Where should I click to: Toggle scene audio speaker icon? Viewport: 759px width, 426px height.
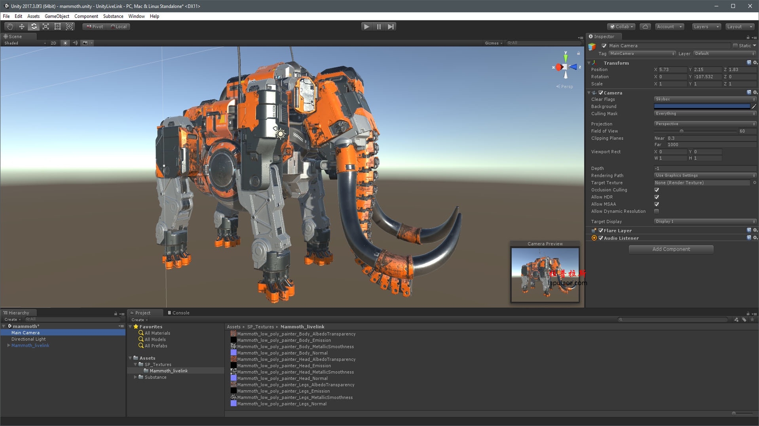click(75, 43)
